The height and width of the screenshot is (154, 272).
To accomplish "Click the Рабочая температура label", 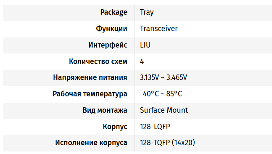I will (x=90, y=94).
